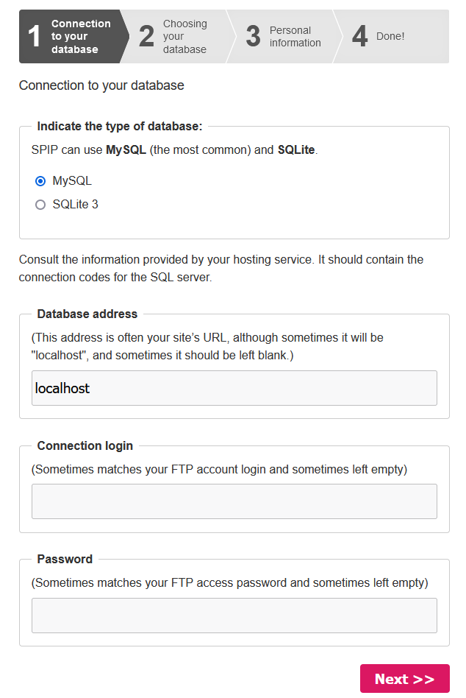Click the 'Database address' section heading
The width and height of the screenshot is (466, 698).
[87, 314]
